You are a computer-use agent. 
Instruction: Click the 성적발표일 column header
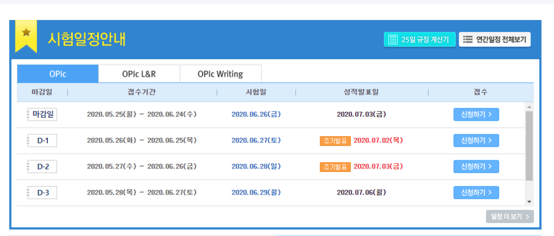tap(361, 92)
